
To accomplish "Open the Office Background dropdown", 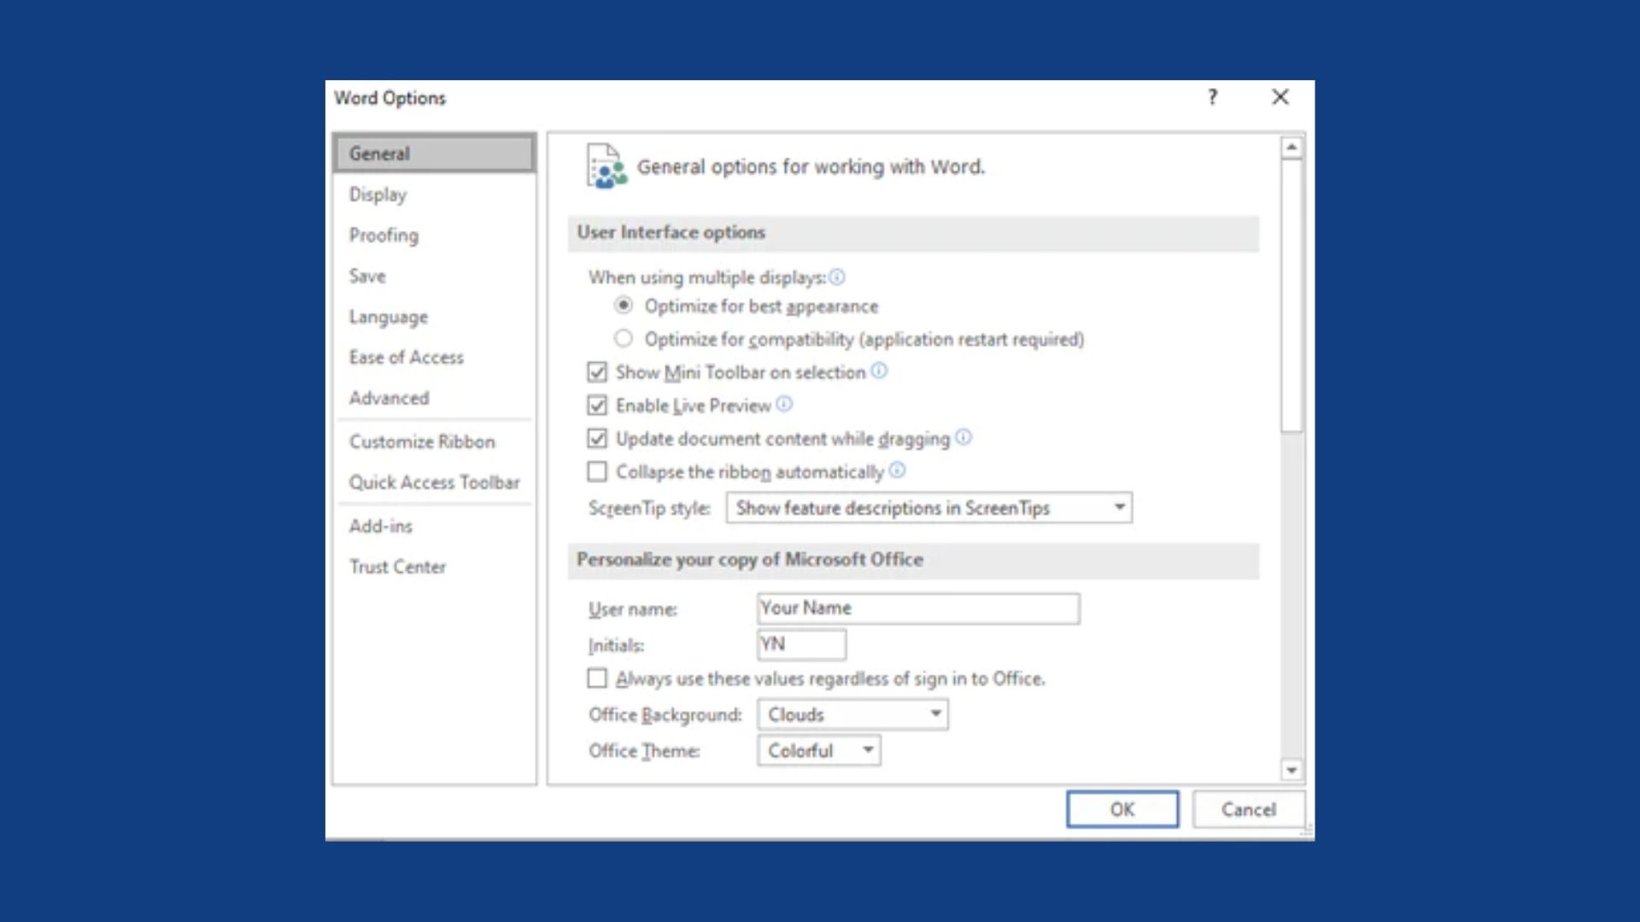I will pos(852,715).
